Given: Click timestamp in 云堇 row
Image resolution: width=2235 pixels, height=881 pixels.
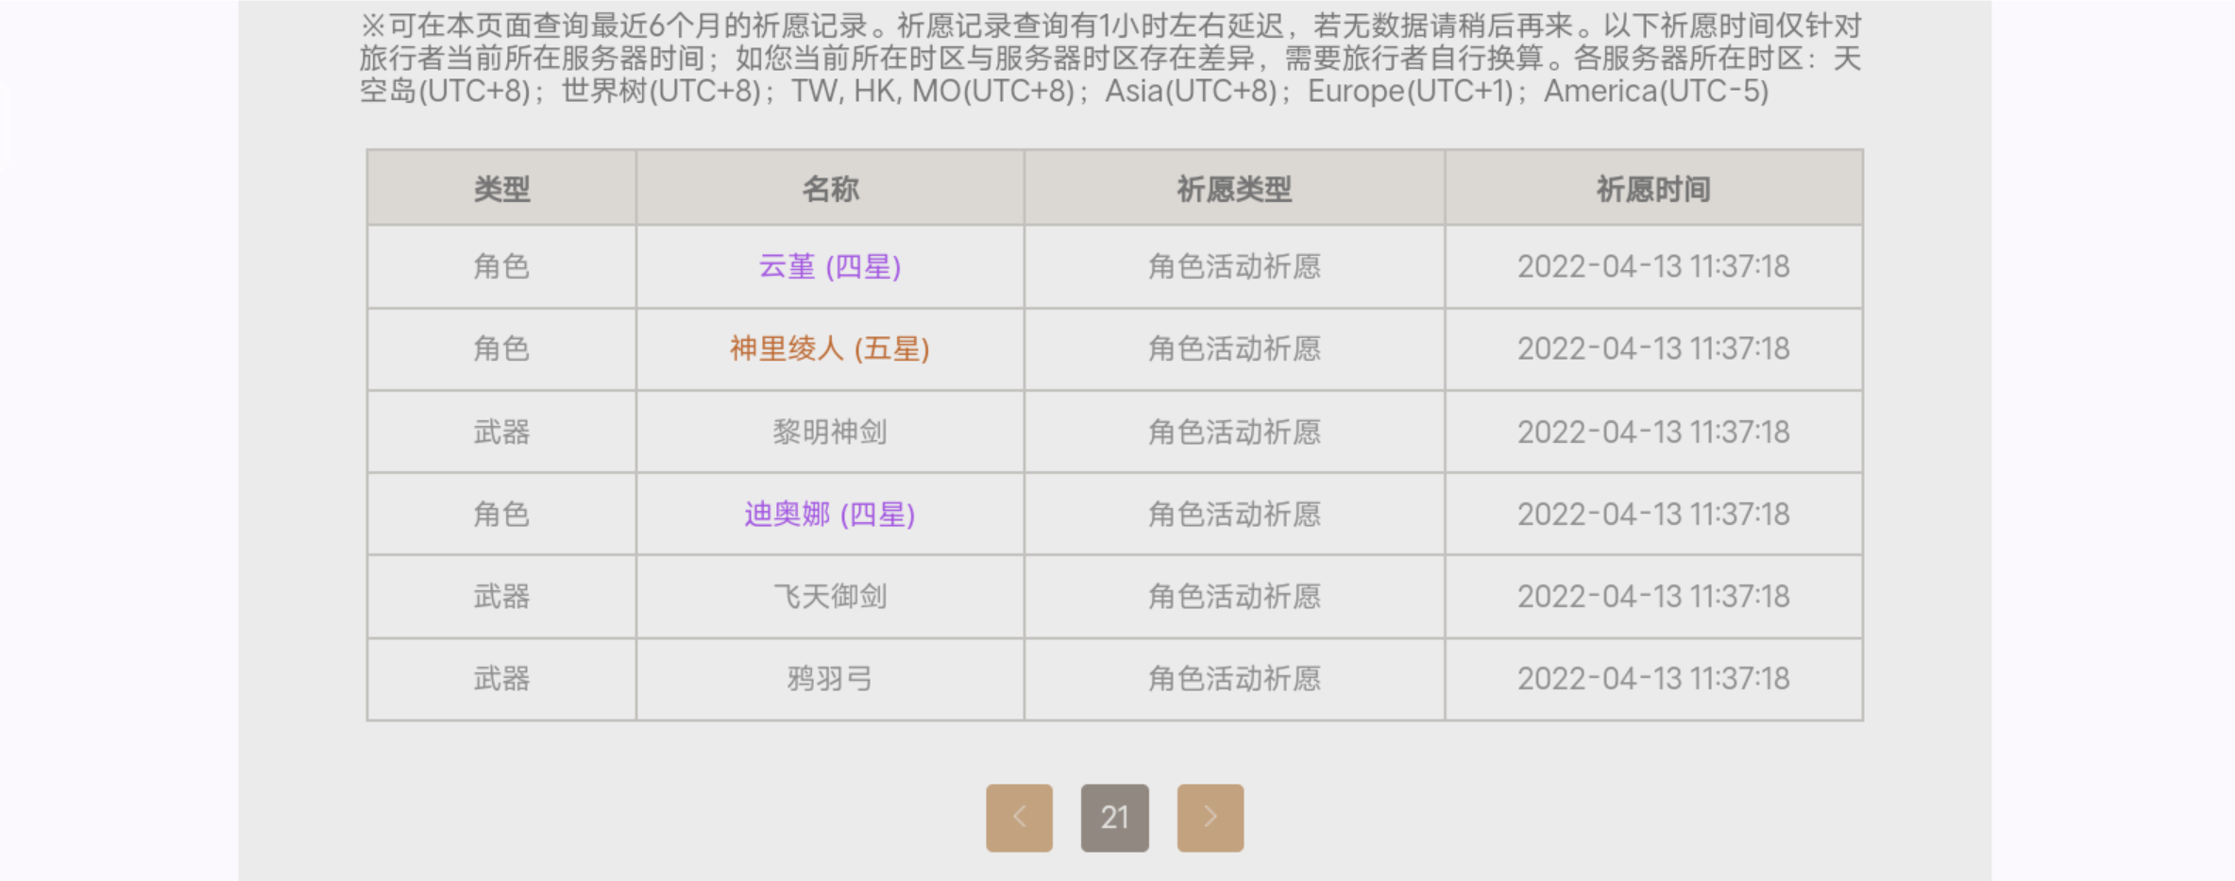Looking at the screenshot, I should (x=1652, y=267).
